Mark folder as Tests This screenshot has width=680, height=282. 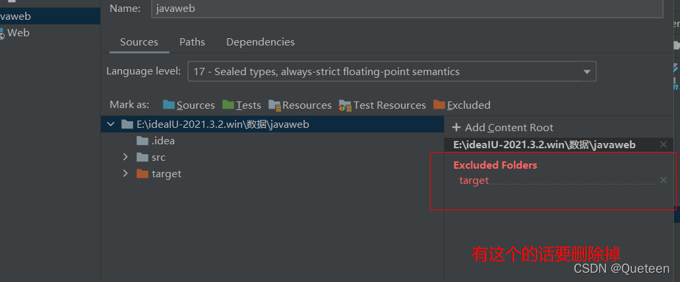[241, 105]
